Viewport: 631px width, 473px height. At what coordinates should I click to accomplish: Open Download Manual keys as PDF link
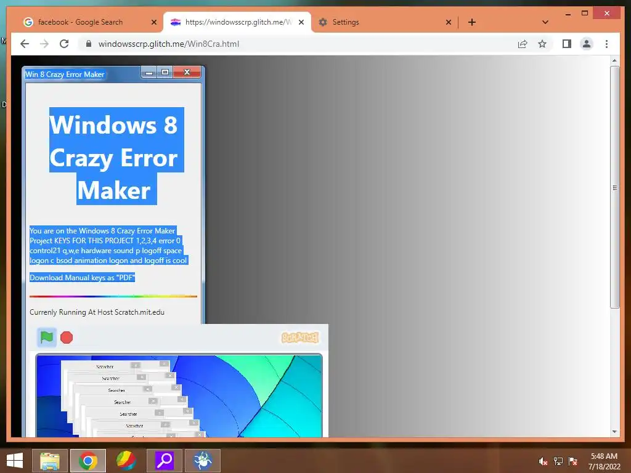pyautogui.click(x=82, y=278)
